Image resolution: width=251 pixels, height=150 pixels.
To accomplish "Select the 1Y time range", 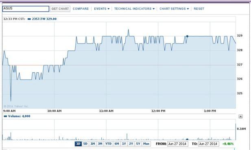I will pyautogui.click(x=124, y=144).
